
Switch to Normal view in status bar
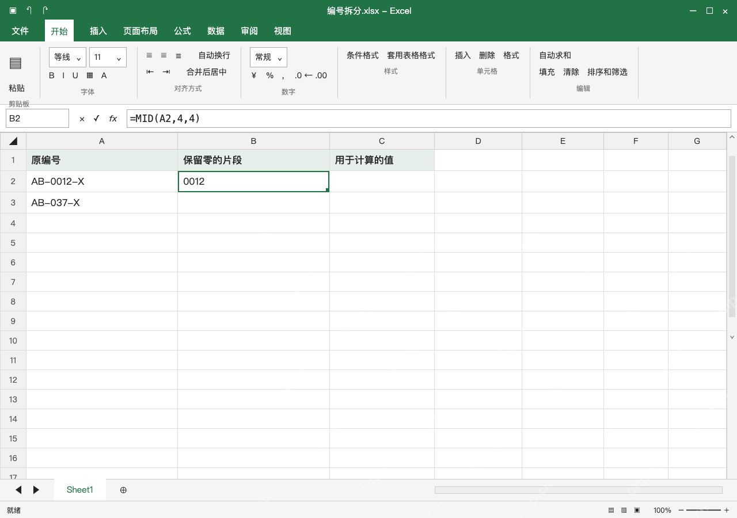(x=611, y=511)
